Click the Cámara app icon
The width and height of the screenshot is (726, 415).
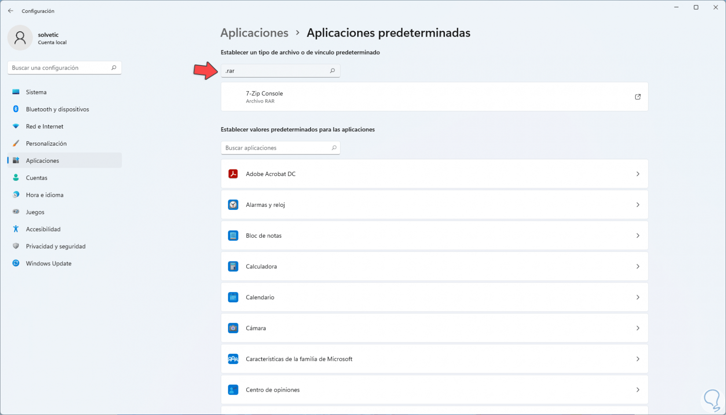coord(233,328)
